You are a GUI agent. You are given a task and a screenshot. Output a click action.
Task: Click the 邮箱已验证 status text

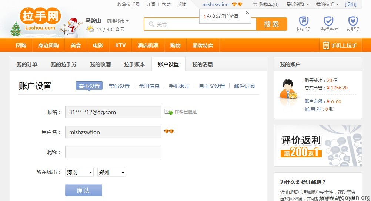[186, 112]
